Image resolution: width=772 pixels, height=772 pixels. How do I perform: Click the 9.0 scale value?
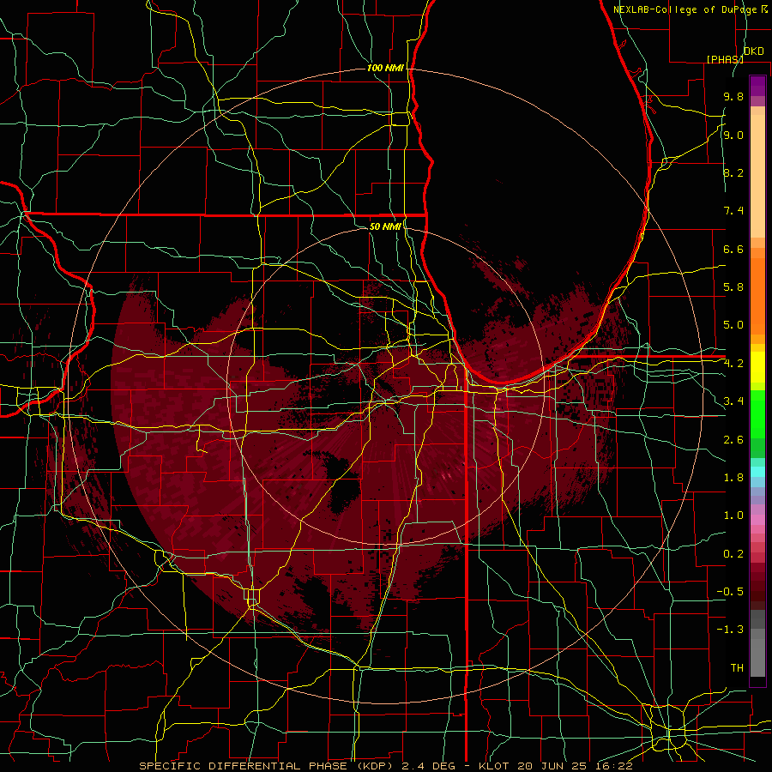coord(733,135)
